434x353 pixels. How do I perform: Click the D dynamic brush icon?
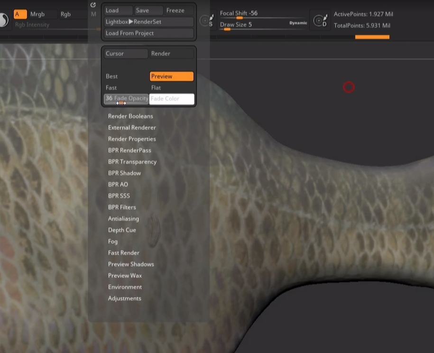click(321, 21)
